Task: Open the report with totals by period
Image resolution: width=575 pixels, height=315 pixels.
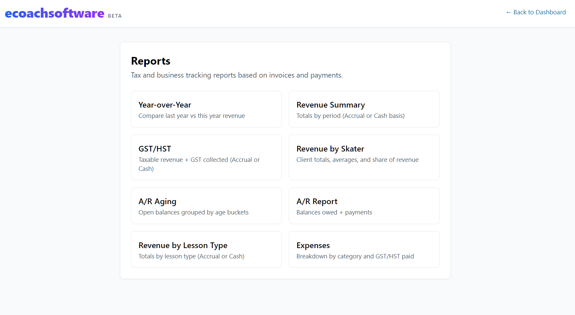Action: 364,109
